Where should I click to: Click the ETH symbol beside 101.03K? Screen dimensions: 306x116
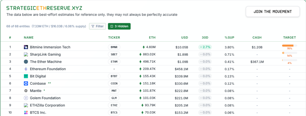(140, 98)
